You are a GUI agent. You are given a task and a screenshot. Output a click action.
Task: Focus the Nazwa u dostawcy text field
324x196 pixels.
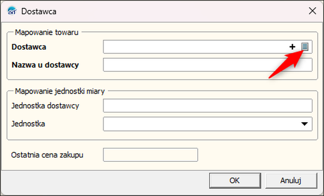(208, 65)
